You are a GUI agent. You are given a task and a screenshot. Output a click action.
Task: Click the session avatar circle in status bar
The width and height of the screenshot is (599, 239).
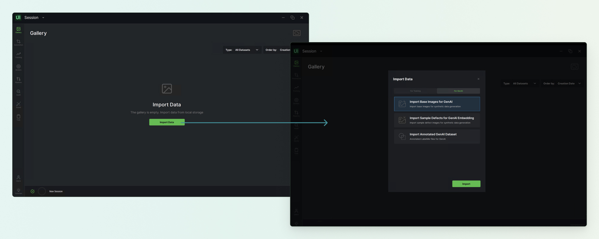42,191
